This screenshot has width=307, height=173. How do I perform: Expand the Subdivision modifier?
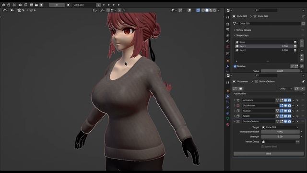[235, 106]
